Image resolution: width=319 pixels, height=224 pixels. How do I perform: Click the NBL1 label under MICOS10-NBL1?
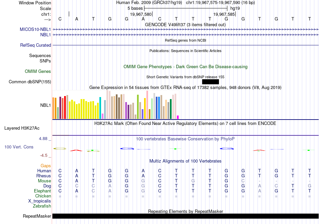click(x=45, y=35)
